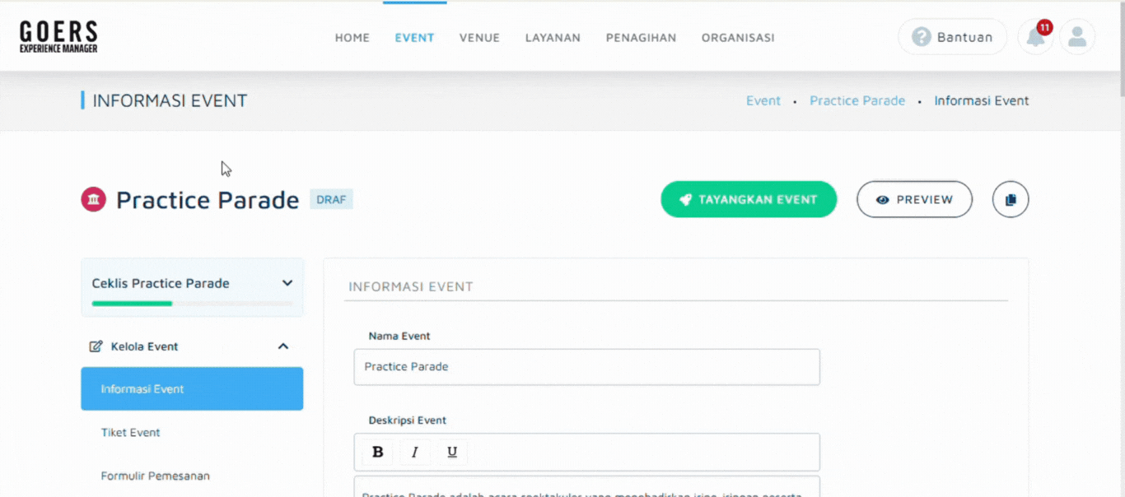Click the Nama Event input field
1125x497 pixels.
click(586, 367)
